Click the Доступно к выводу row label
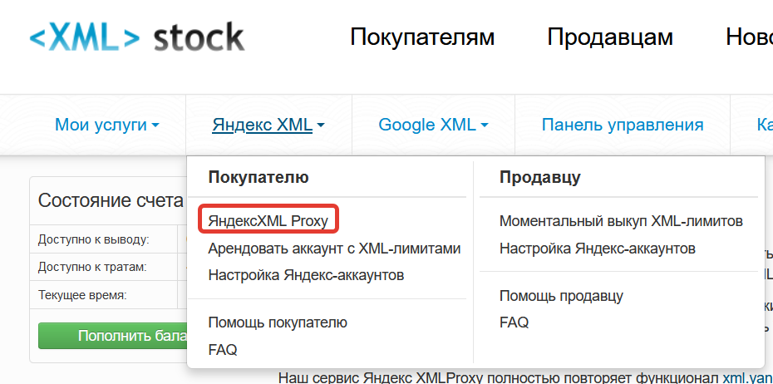Viewport: 773px width, 384px height. 94,240
